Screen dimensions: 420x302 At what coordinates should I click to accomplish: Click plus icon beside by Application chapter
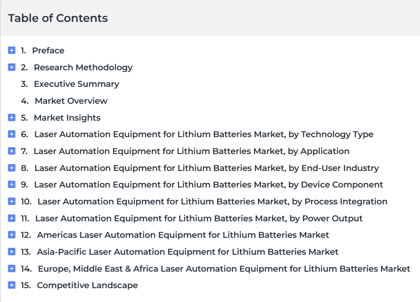click(12, 151)
